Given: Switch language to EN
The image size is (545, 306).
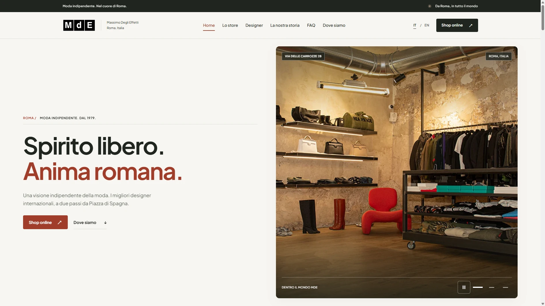Looking at the screenshot, I should (427, 25).
